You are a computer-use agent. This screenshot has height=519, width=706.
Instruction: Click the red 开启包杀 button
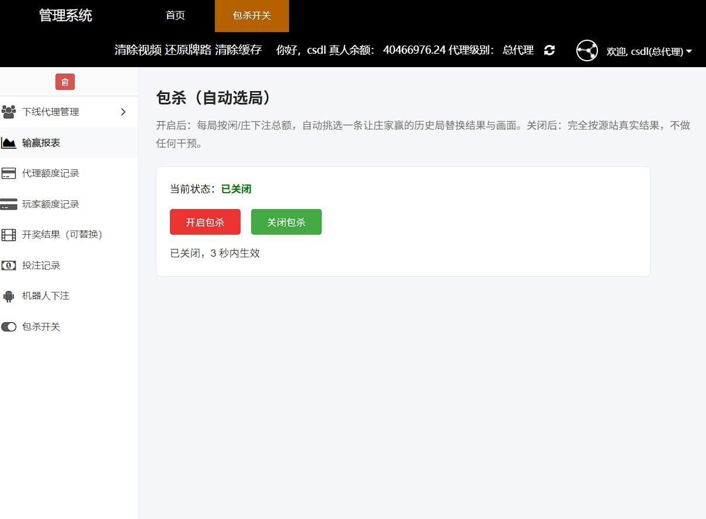(205, 222)
